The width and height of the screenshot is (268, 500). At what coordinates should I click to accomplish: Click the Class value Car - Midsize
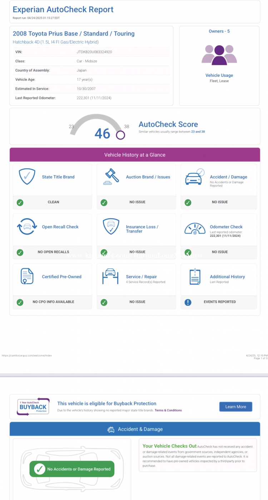tap(87, 61)
